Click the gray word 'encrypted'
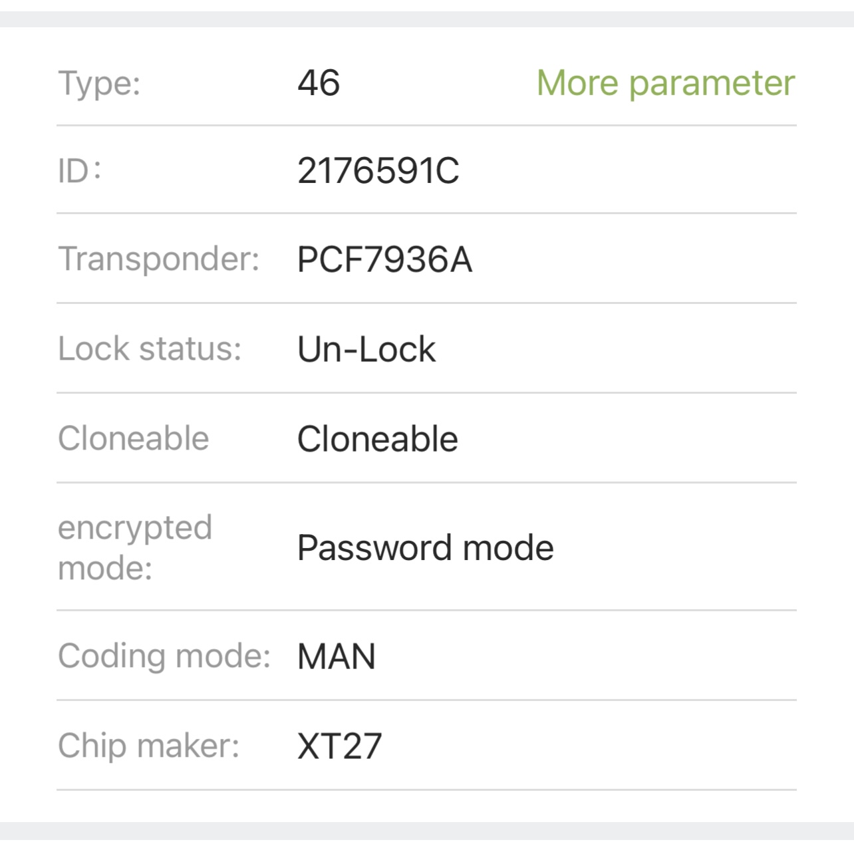The image size is (854, 854). coord(135,528)
